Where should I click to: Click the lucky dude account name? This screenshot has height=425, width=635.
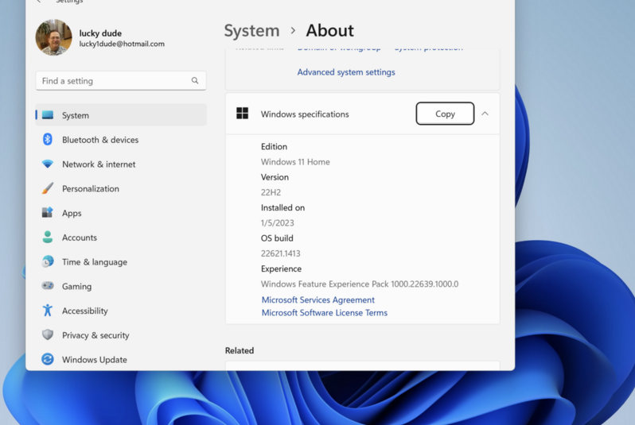click(x=100, y=33)
